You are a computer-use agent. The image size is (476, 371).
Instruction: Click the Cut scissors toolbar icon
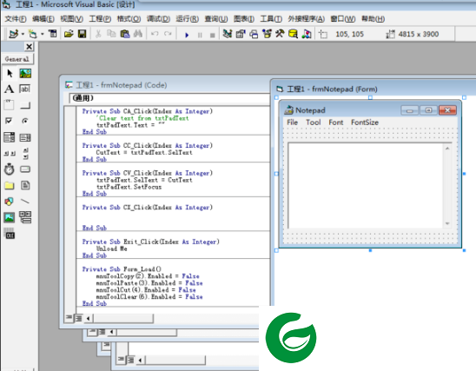click(98, 34)
